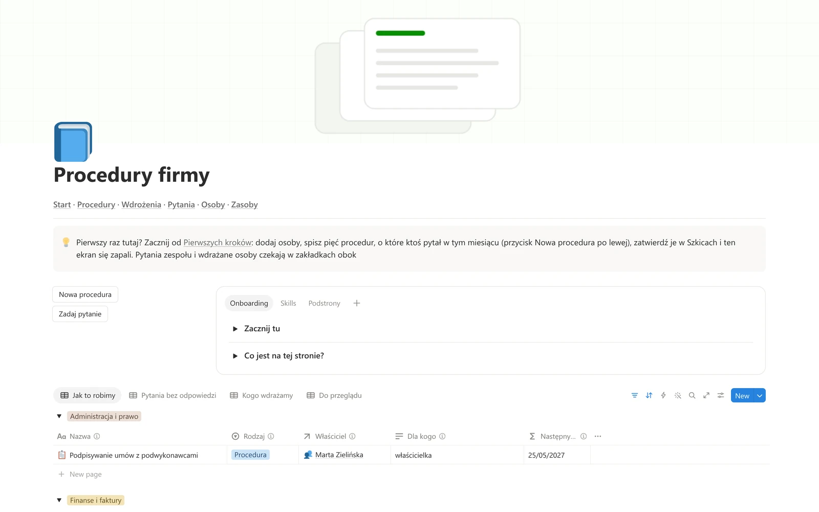The image size is (819, 512).
Task: Click the info icon next to Dla kogo
Action: [x=442, y=436]
